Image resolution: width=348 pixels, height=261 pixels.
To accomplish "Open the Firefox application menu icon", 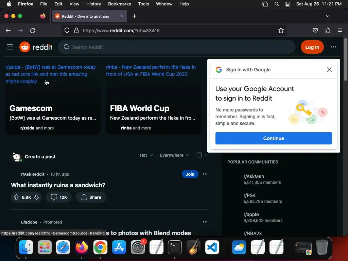I will coord(340,30).
